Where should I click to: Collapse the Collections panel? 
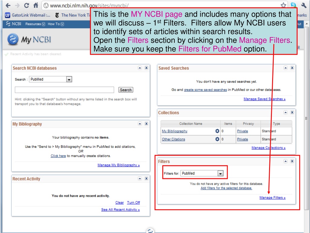coord(285,113)
